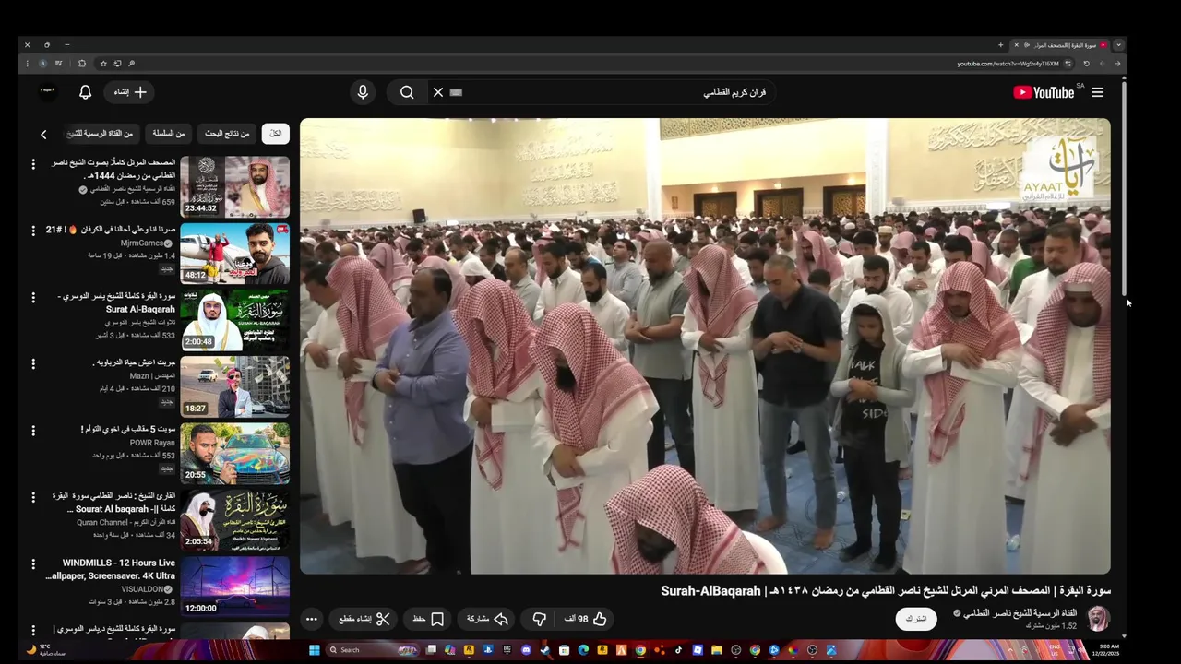Open Steam from the taskbar
The image size is (1181, 664).
click(x=545, y=650)
